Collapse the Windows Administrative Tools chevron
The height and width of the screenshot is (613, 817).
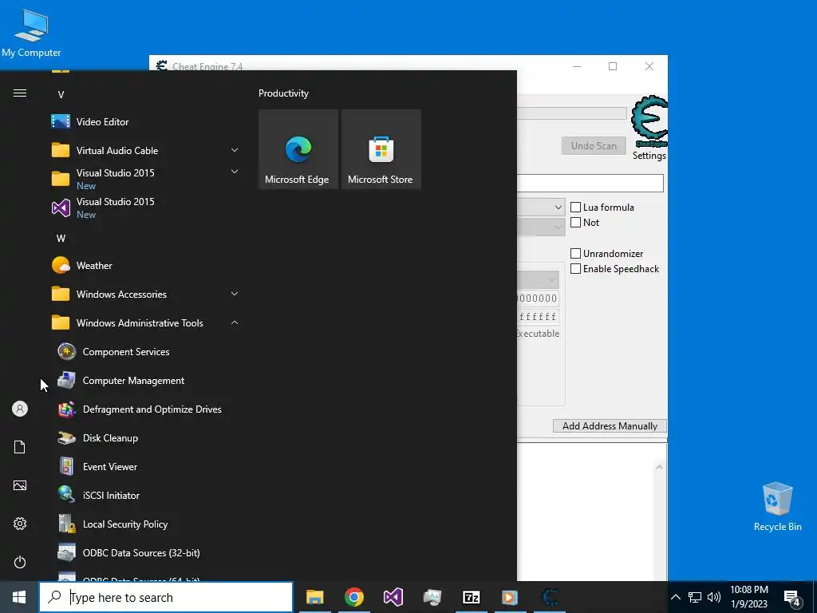[235, 322]
